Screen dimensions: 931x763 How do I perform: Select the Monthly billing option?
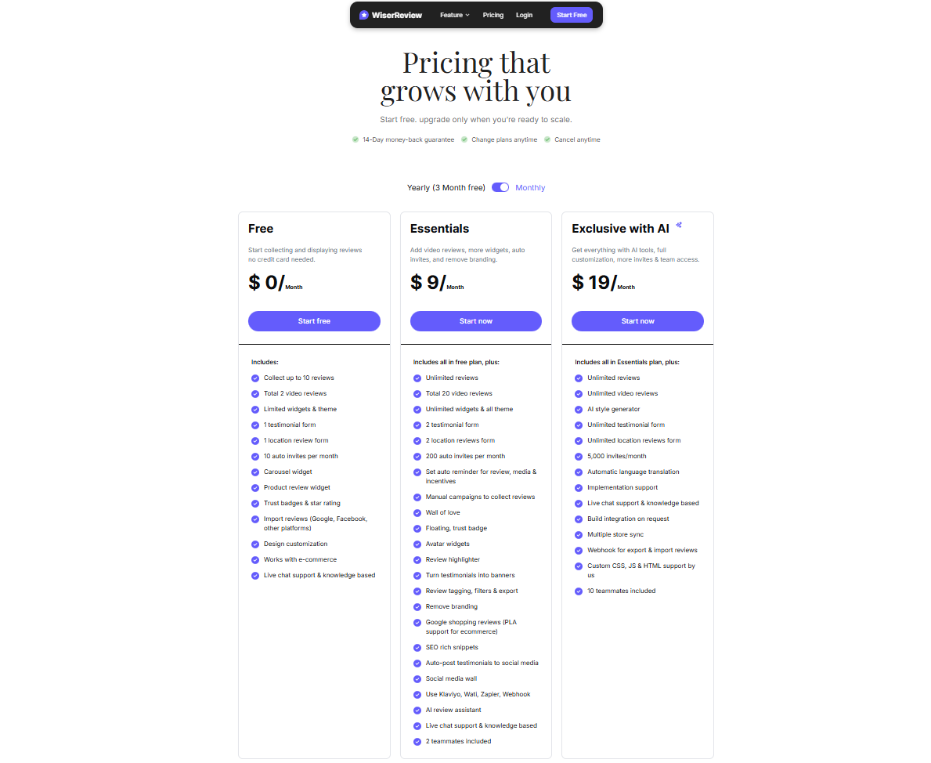531,187
